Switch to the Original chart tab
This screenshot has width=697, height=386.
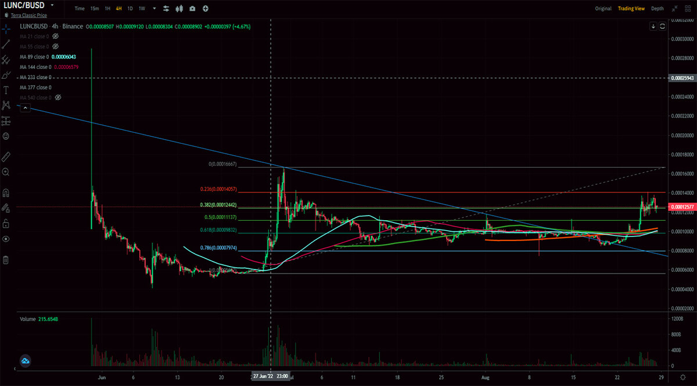click(603, 9)
